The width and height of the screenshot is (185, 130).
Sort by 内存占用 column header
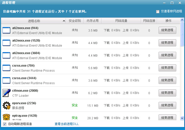click(92, 21)
